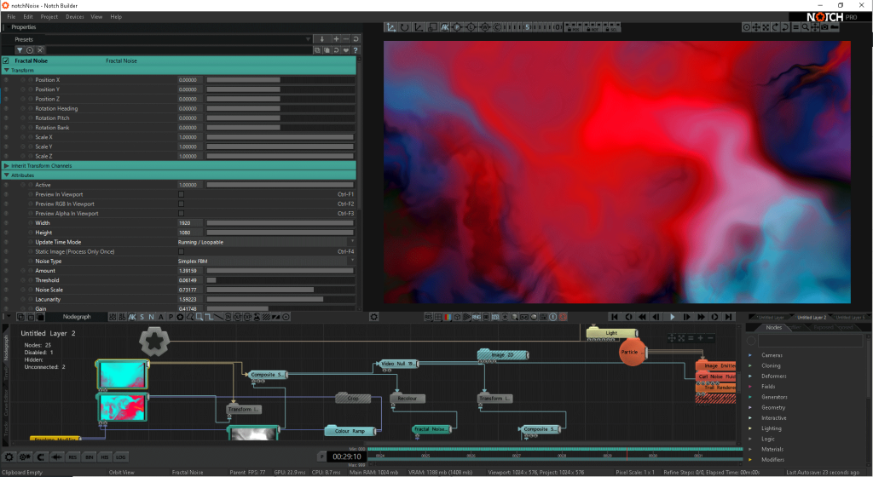The height and width of the screenshot is (477, 873).
Task: Check Static Image (Process Only Once)
Action: coord(181,251)
